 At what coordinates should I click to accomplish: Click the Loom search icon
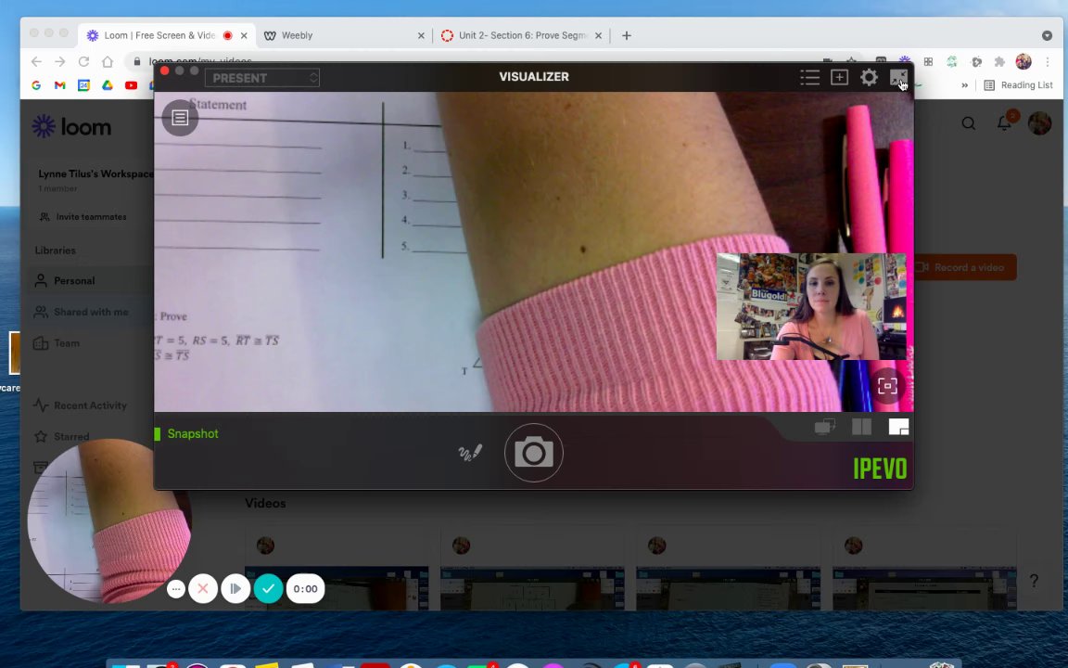click(969, 123)
